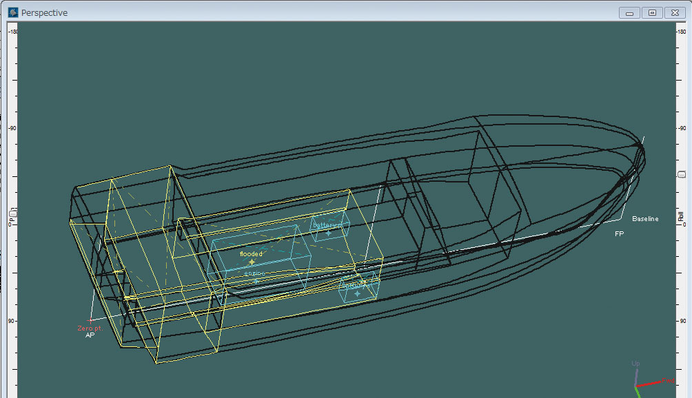
Task: Select the cyan 'engine' compartment label
Action: click(254, 273)
